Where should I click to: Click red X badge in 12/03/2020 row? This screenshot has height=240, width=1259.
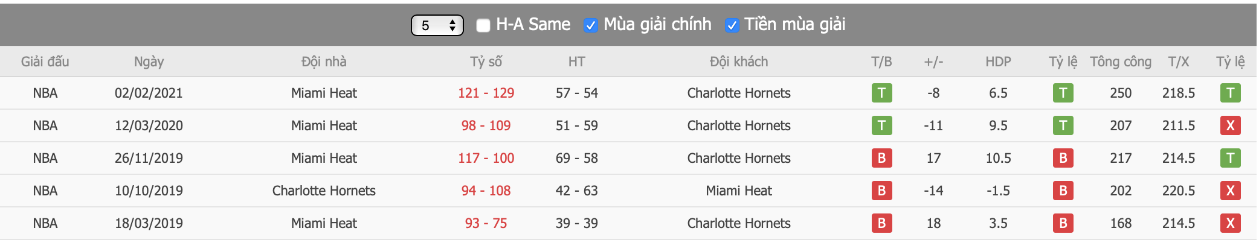coord(1230,125)
